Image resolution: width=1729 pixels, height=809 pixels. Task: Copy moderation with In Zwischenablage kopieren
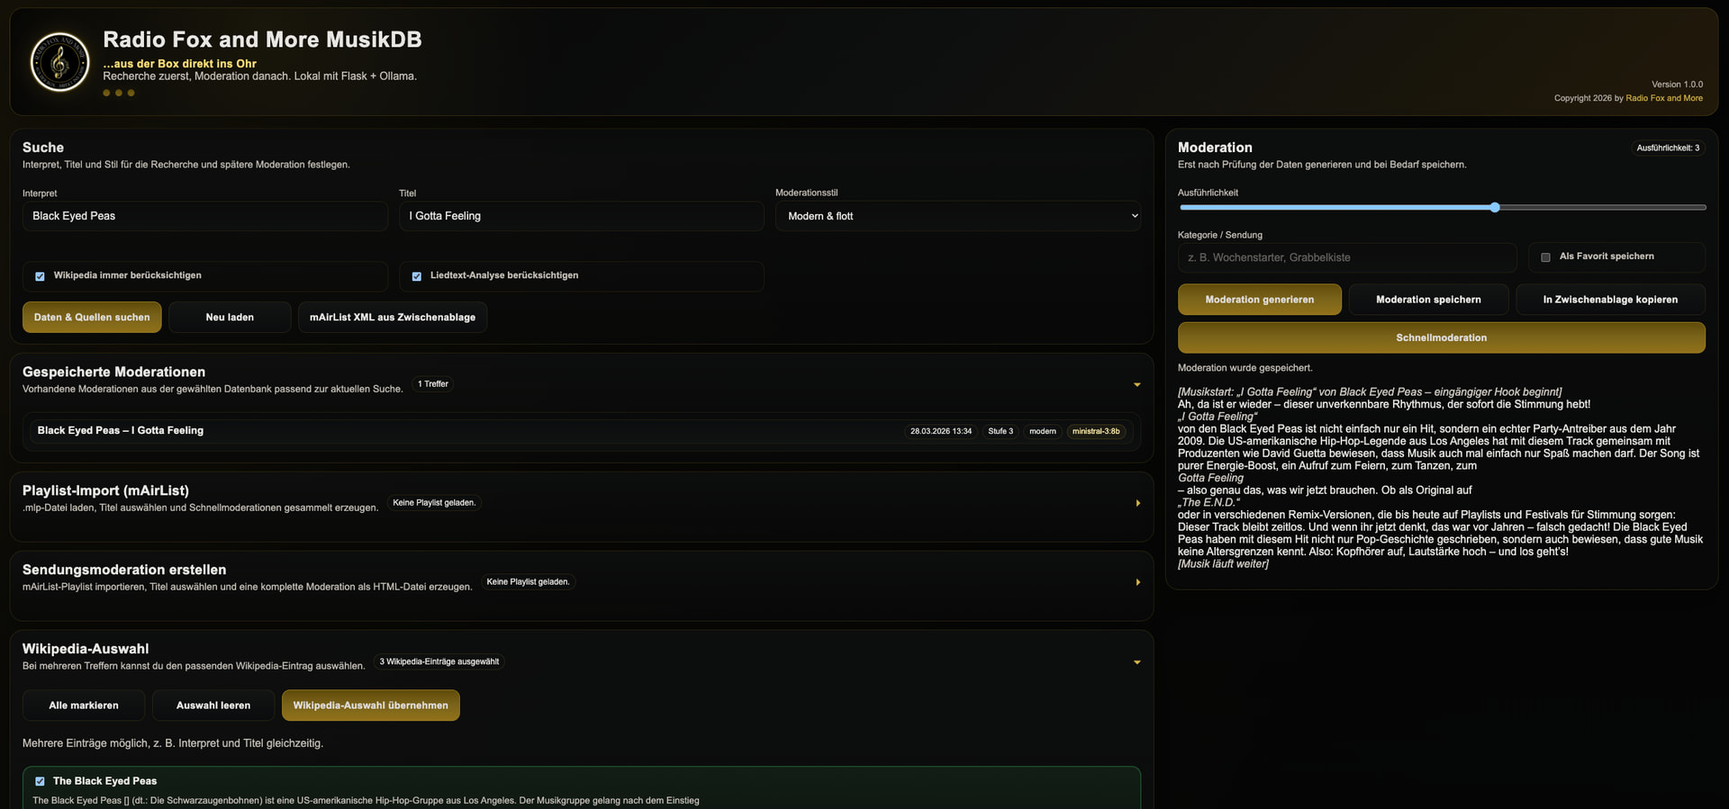point(1609,300)
